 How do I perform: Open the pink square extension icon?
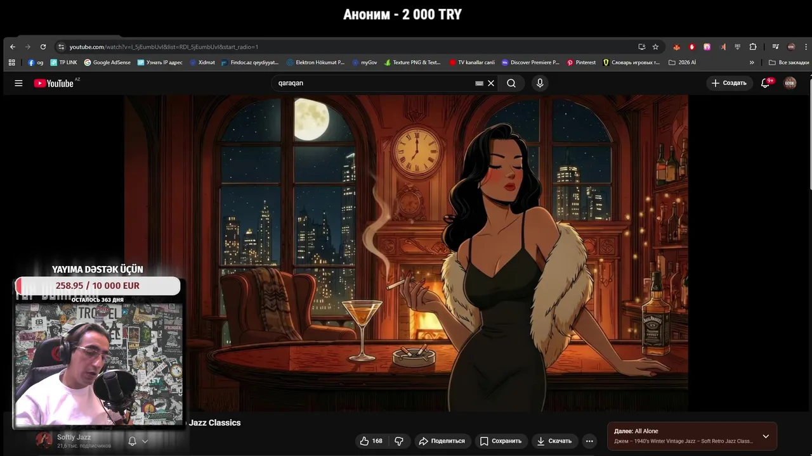[707, 47]
